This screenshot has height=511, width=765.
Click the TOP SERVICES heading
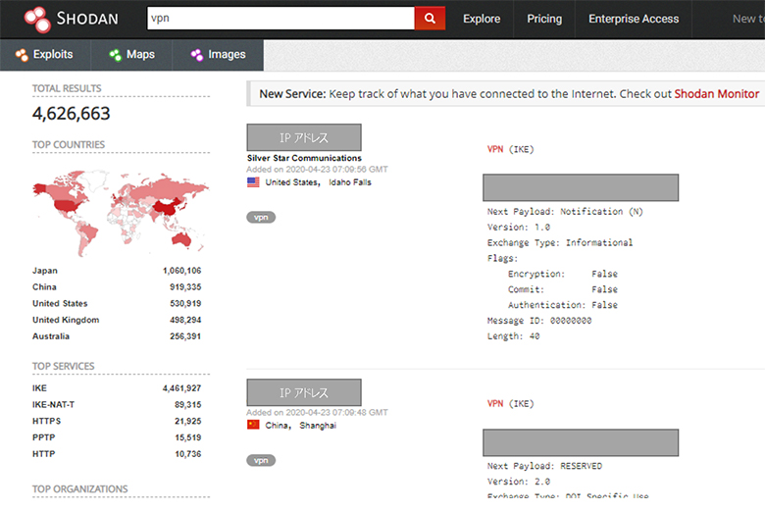coord(64,366)
